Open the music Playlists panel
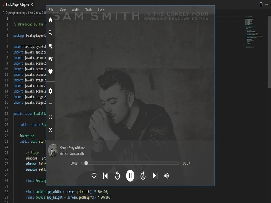Screen dimensions: 271x203 50,59
